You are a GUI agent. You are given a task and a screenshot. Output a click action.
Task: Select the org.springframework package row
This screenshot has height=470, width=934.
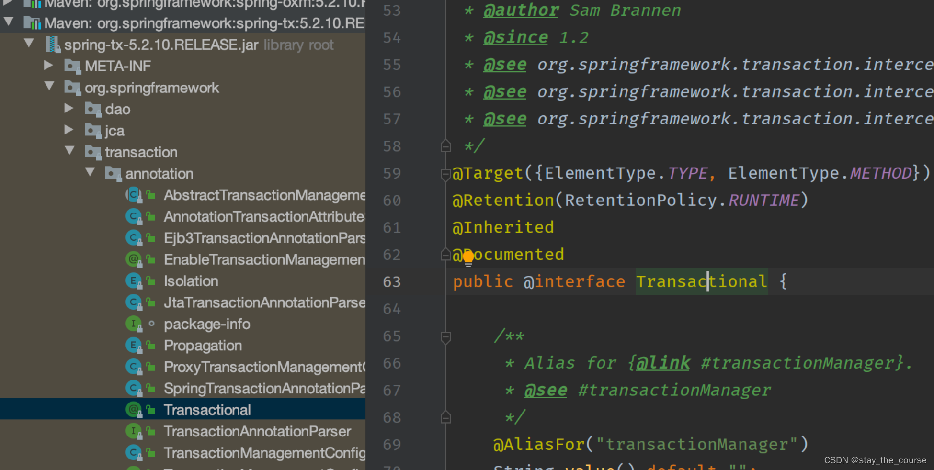152,88
